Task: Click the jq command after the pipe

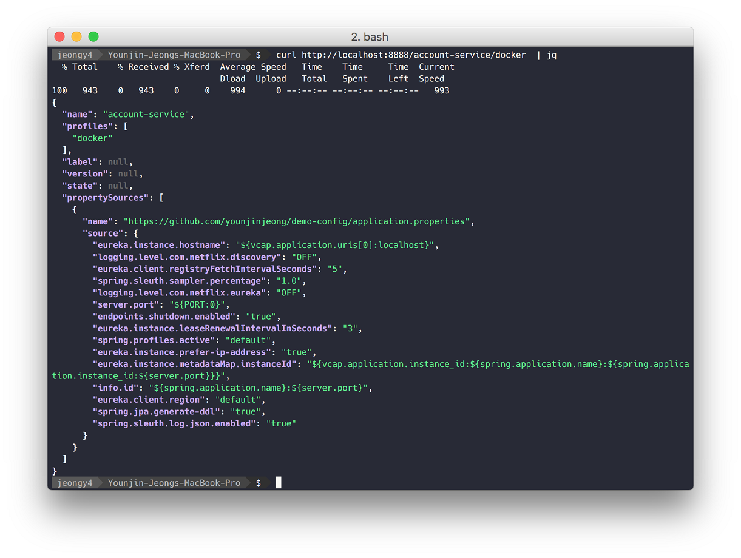Action: click(x=551, y=55)
